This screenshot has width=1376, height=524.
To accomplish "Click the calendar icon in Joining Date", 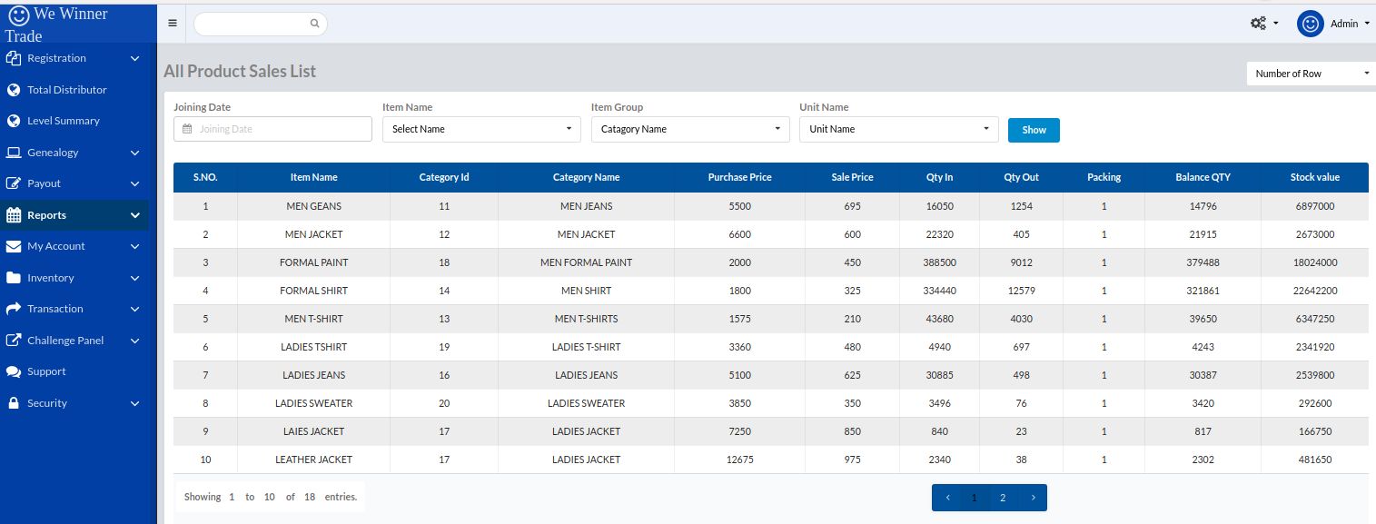I will click(187, 129).
